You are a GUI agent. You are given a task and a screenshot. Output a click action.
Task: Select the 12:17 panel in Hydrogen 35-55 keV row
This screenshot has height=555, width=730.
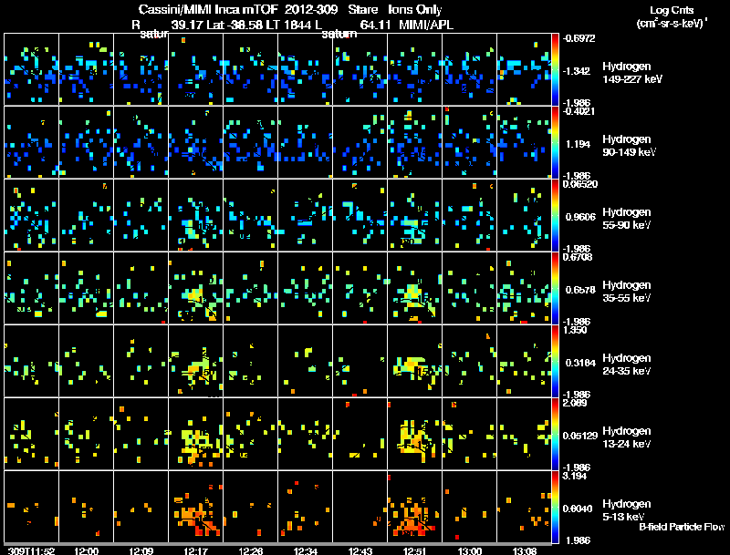tap(195, 288)
